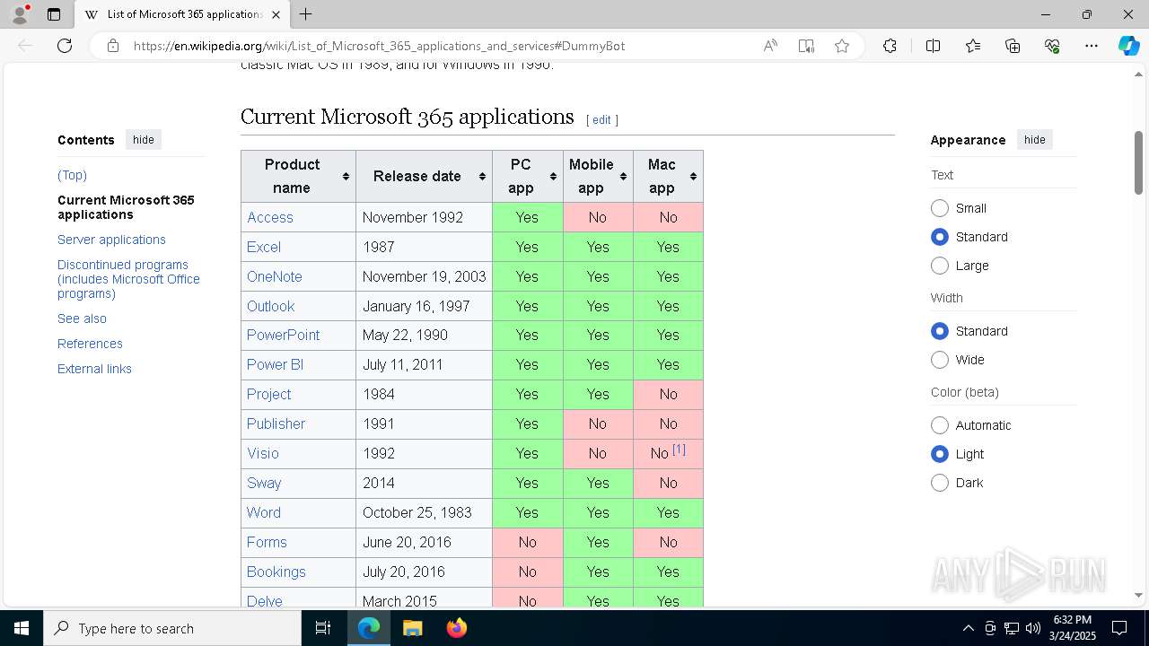Open the tab actions menu icon
This screenshot has width=1149, height=646.
54,14
